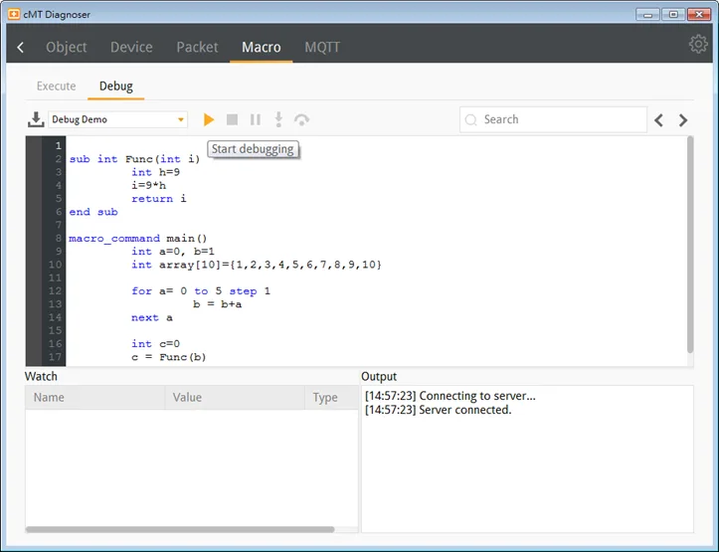
Task: Click the back arrow in navigation bar
Action: [21, 47]
